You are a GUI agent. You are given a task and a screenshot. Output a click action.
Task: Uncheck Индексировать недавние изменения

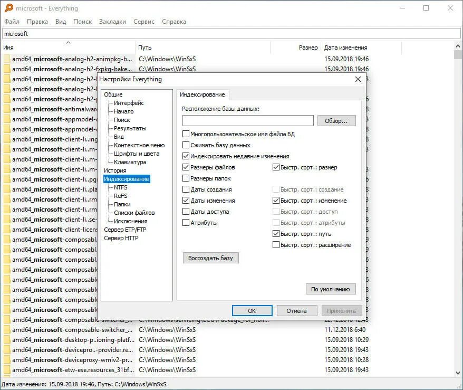[x=186, y=156]
